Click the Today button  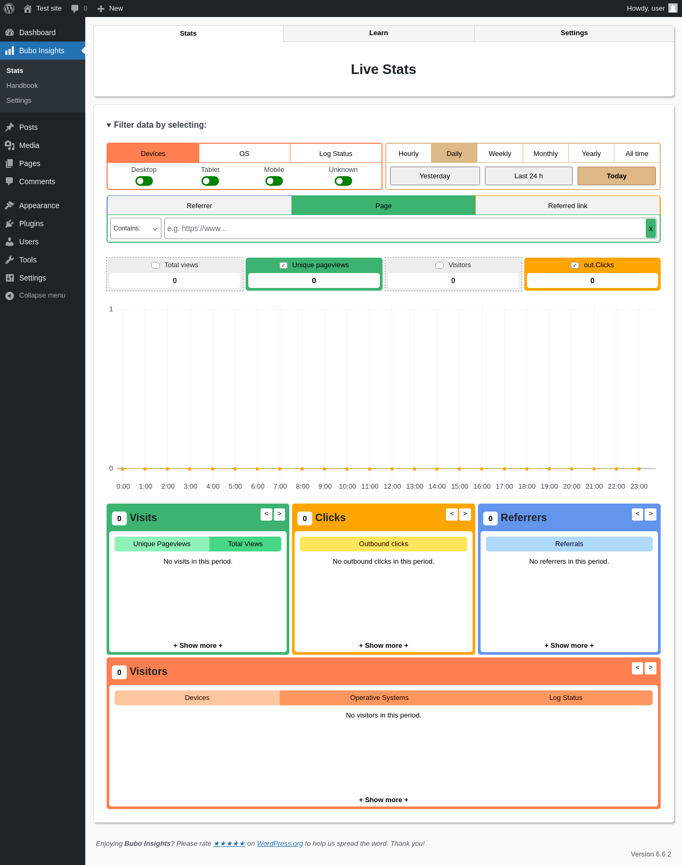point(616,176)
